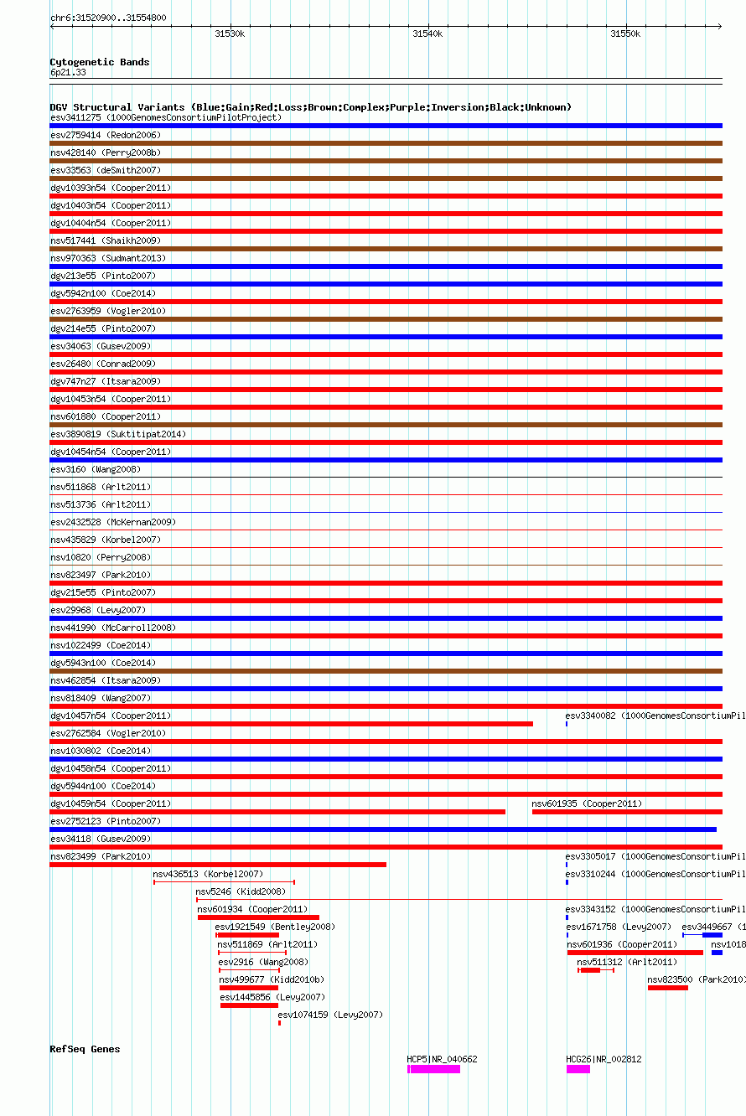The height and width of the screenshot is (1116, 746).
Task: Open variant nsv511312 (Arlt2011)
Action: pyautogui.click(x=627, y=962)
